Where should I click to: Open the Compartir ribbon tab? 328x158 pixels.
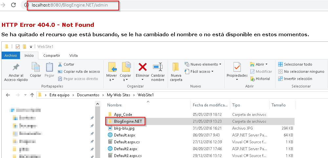[x=52, y=55]
